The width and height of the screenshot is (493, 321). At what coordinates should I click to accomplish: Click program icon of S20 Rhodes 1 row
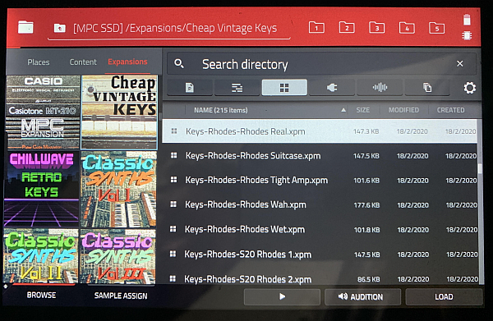click(x=173, y=254)
